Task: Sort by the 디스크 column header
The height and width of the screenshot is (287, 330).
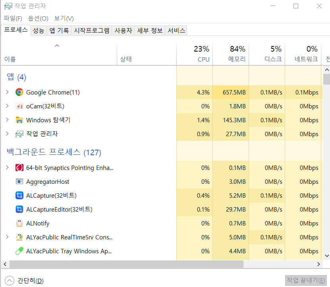Action: click(x=267, y=54)
